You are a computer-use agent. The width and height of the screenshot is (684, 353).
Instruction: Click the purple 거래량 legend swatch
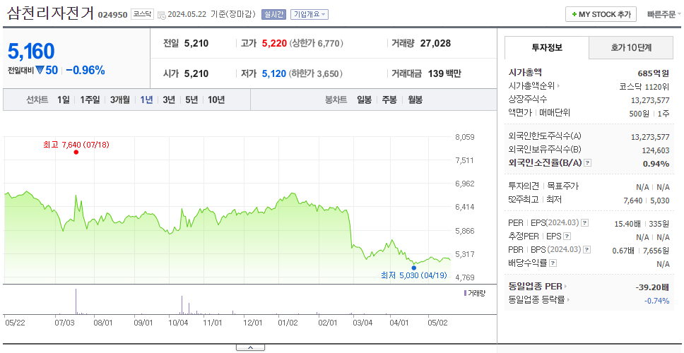(466, 293)
